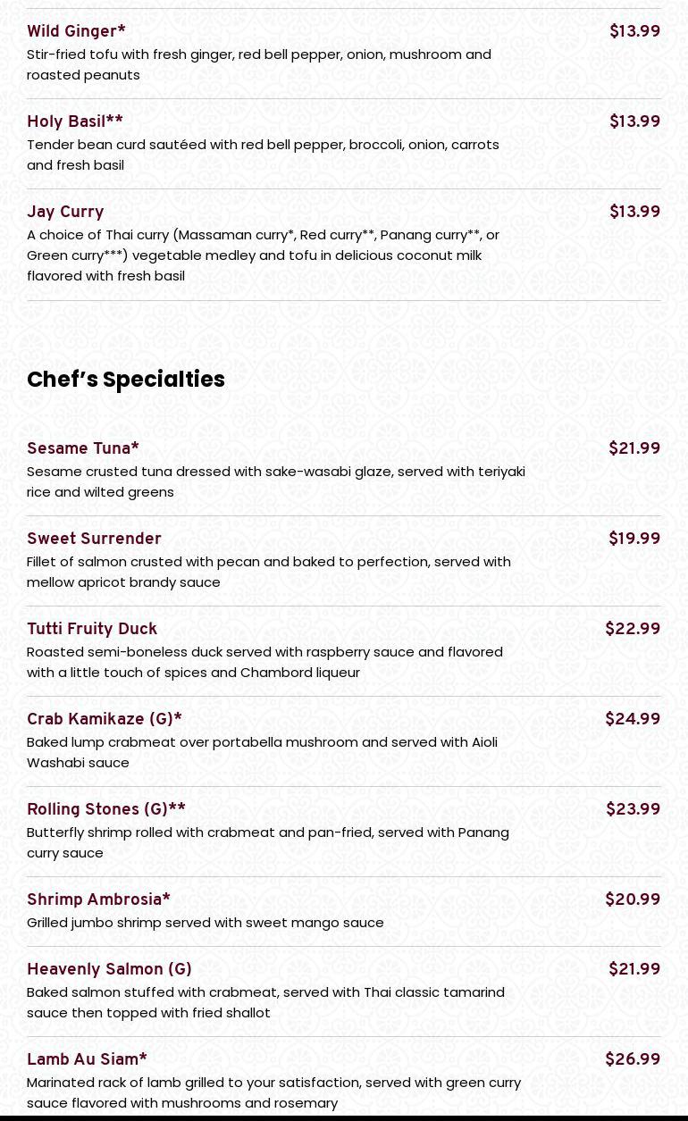Select the Crab Kamikaze (G) dish title
The image size is (688, 1121).
(105, 720)
